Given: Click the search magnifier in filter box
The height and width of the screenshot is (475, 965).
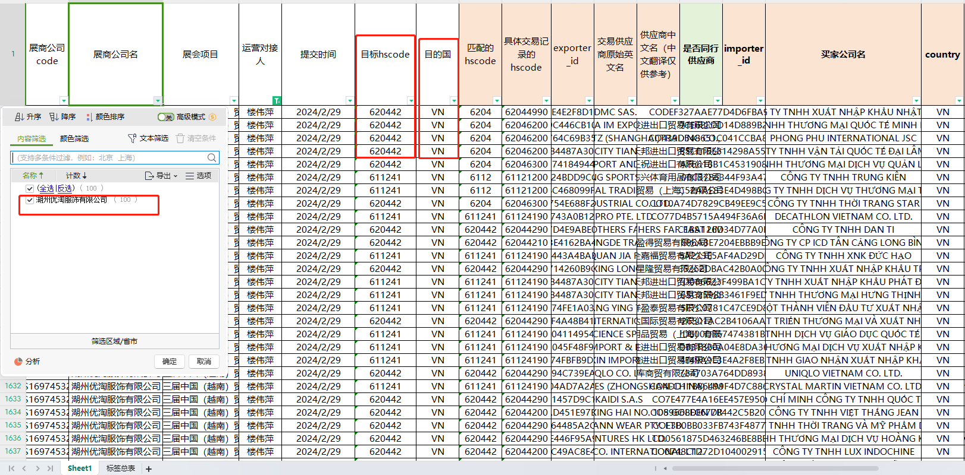Looking at the screenshot, I should tap(212, 158).
